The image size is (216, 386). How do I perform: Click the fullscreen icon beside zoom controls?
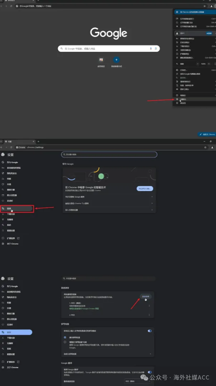[215, 64]
